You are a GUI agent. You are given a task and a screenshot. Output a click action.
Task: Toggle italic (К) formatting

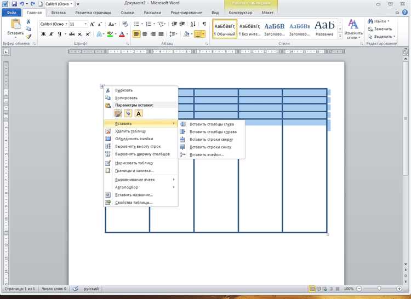tap(52, 34)
